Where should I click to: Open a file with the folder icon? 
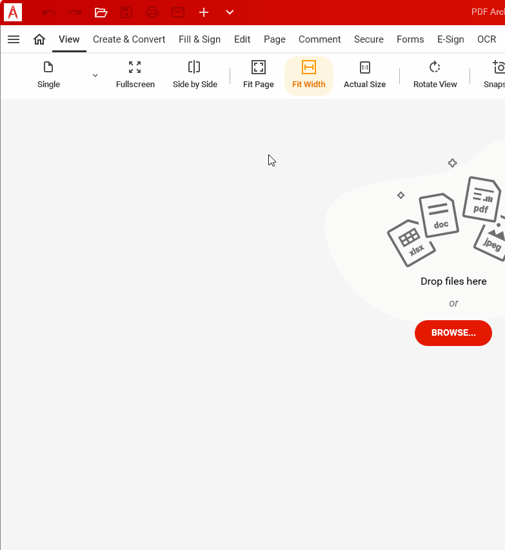pyautogui.click(x=101, y=13)
